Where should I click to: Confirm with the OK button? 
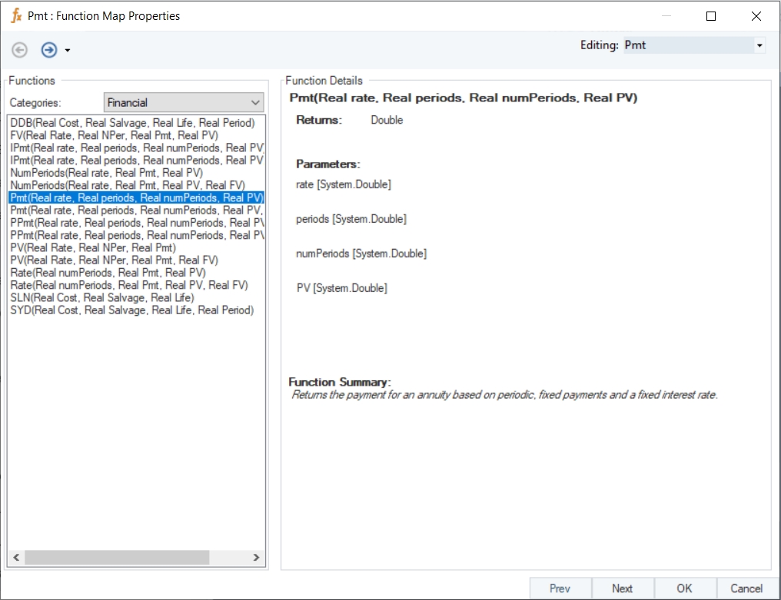pos(684,588)
